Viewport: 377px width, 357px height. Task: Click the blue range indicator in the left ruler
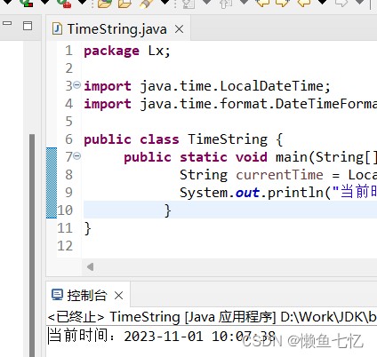pyautogui.click(x=52, y=183)
